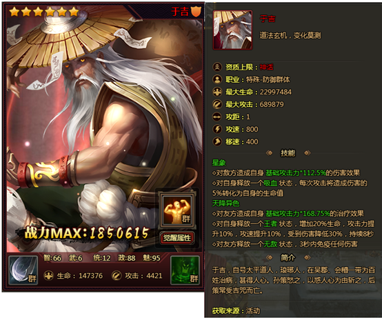Click the 最大生命 max health icon
Screen dimensions: 382x320
point(217,92)
